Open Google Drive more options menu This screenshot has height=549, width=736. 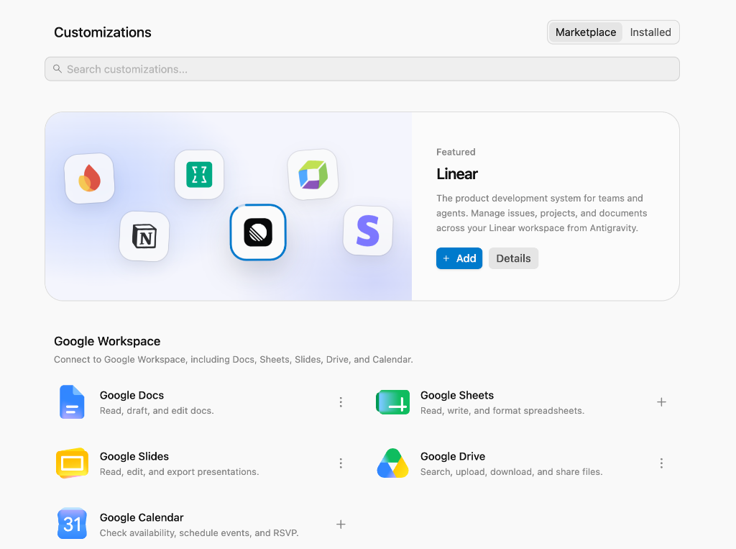(x=661, y=463)
